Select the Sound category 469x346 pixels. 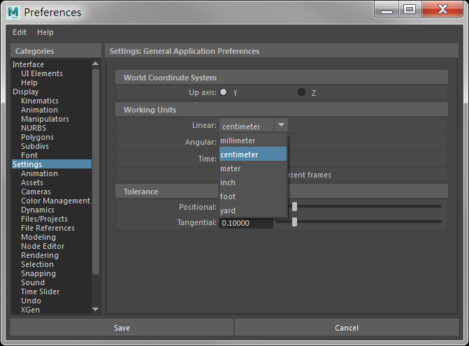[33, 282]
